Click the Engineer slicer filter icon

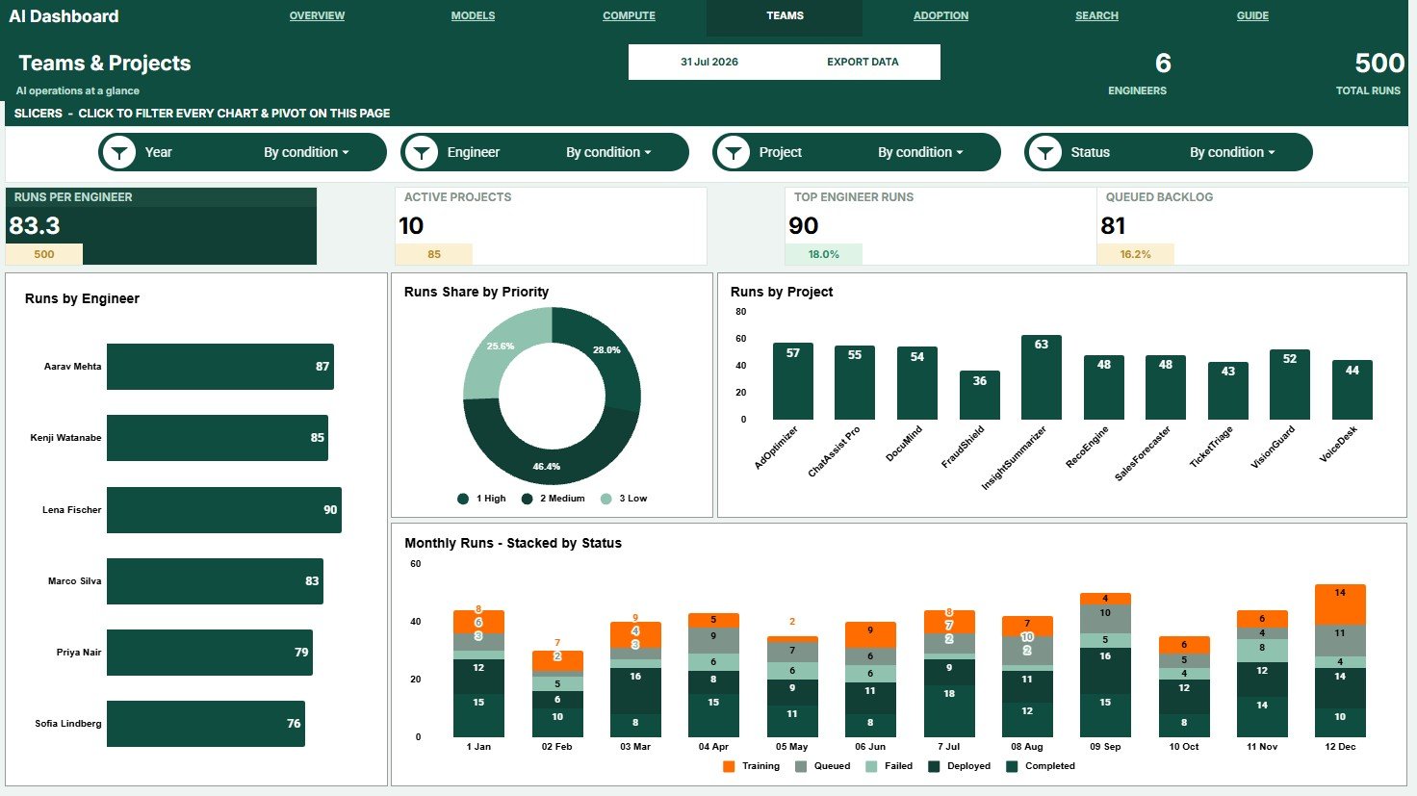pos(422,152)
